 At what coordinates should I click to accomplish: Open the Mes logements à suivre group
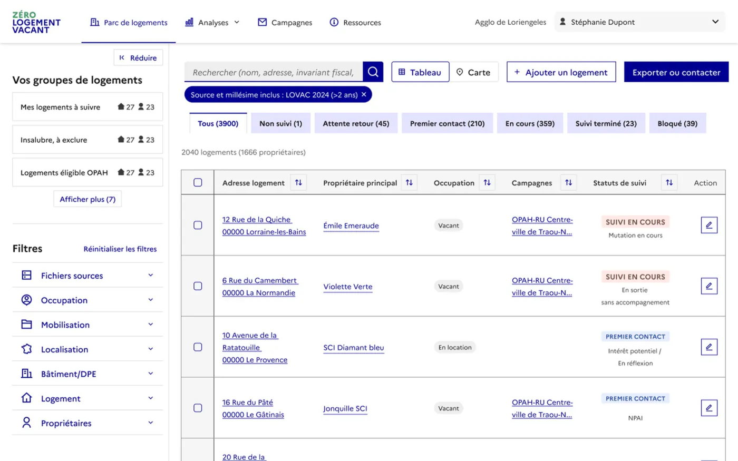click(x=88, y=107)
